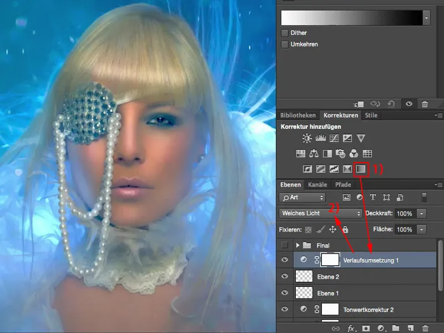This screenshot has height=333, width=444.
Task: Filter layers by adjustment layers
Action: click(360, 197)
